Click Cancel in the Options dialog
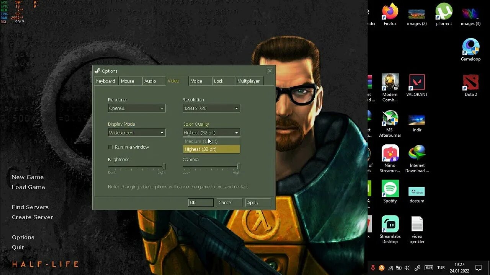490x275 pixels. pyautogui.click(x=229, y=203)
